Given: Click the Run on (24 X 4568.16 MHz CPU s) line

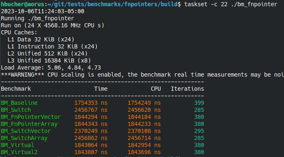Looking at the screenshot, I should pyautogui.click(x=53, y=25).
